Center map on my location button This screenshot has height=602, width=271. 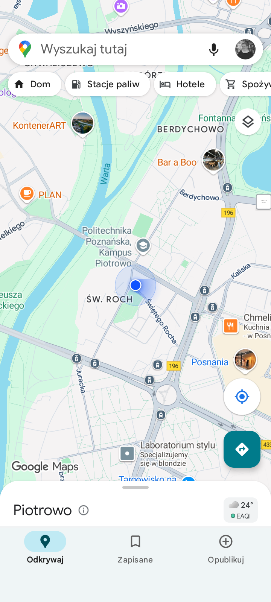tap(242, 397)
